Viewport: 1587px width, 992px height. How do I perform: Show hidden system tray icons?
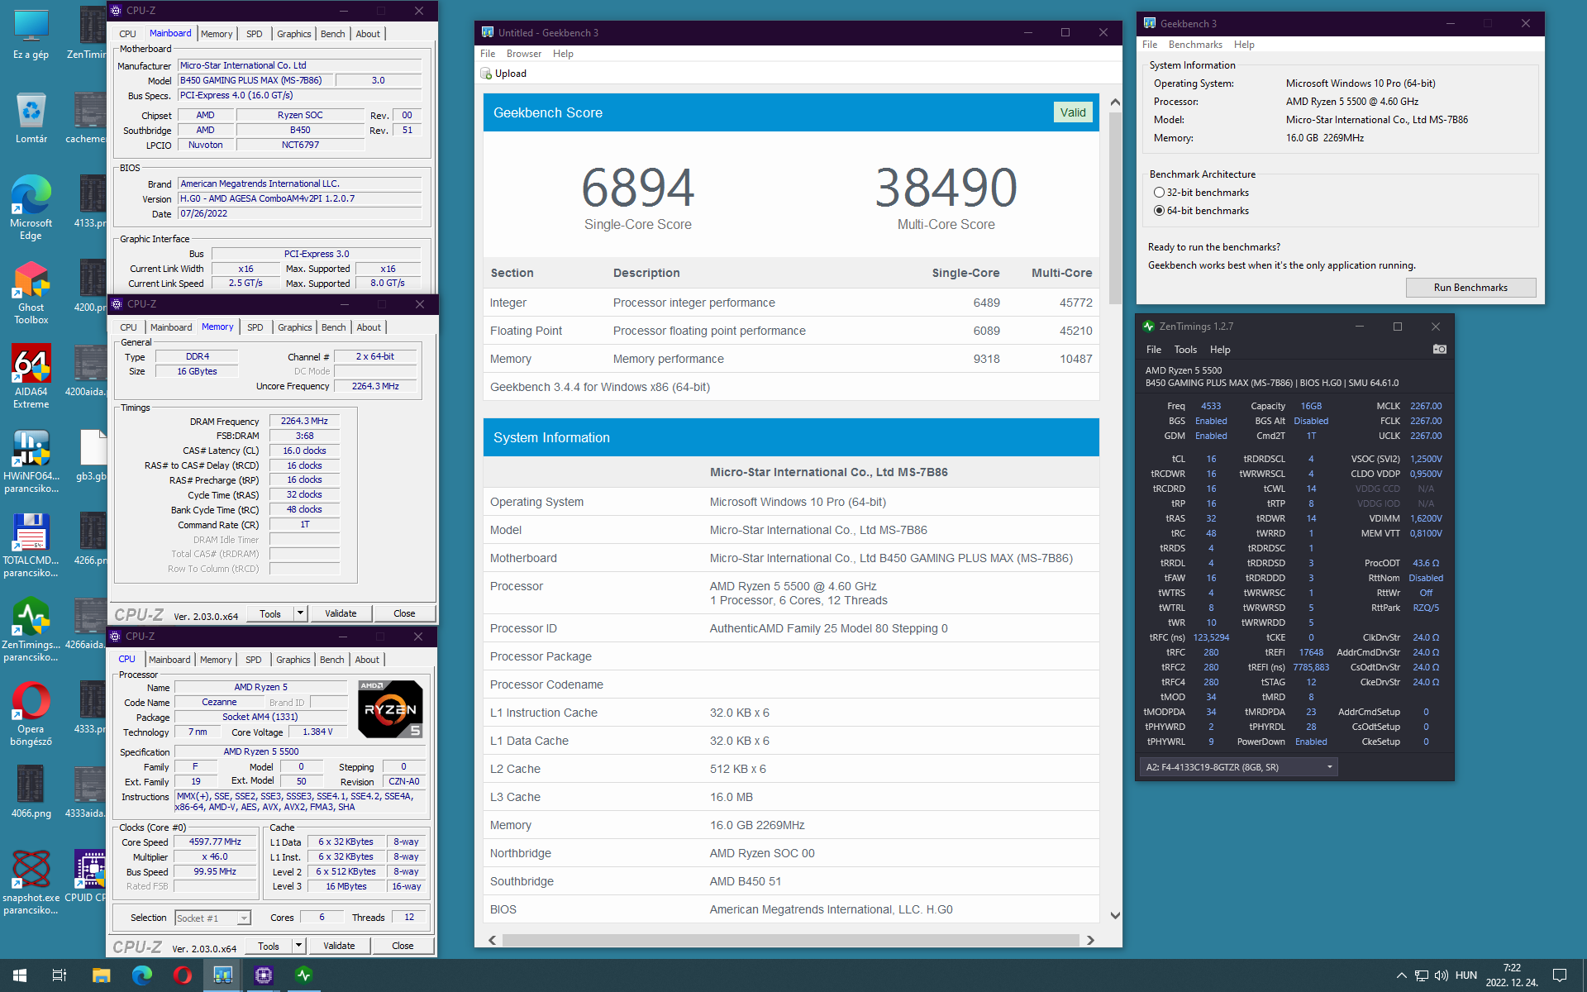tap(1401, 975)
